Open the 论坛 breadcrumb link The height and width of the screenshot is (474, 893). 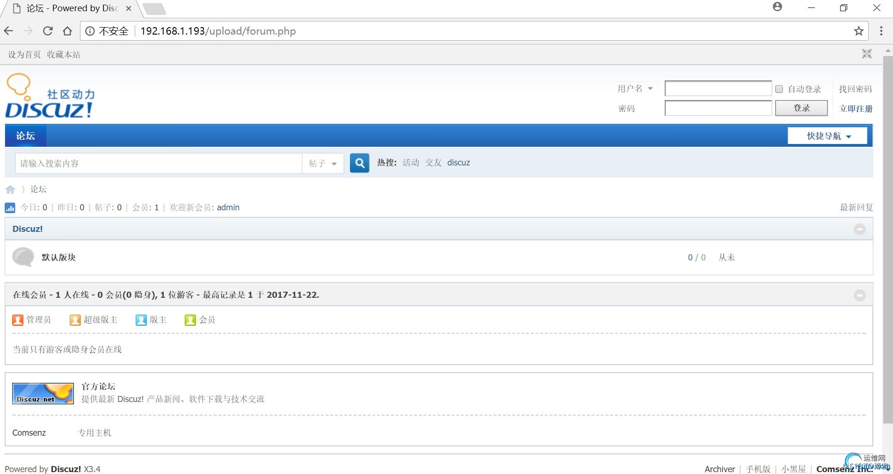(38, 189)
